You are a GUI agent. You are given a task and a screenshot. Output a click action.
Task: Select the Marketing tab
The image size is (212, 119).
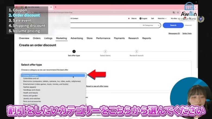(61, 38)
